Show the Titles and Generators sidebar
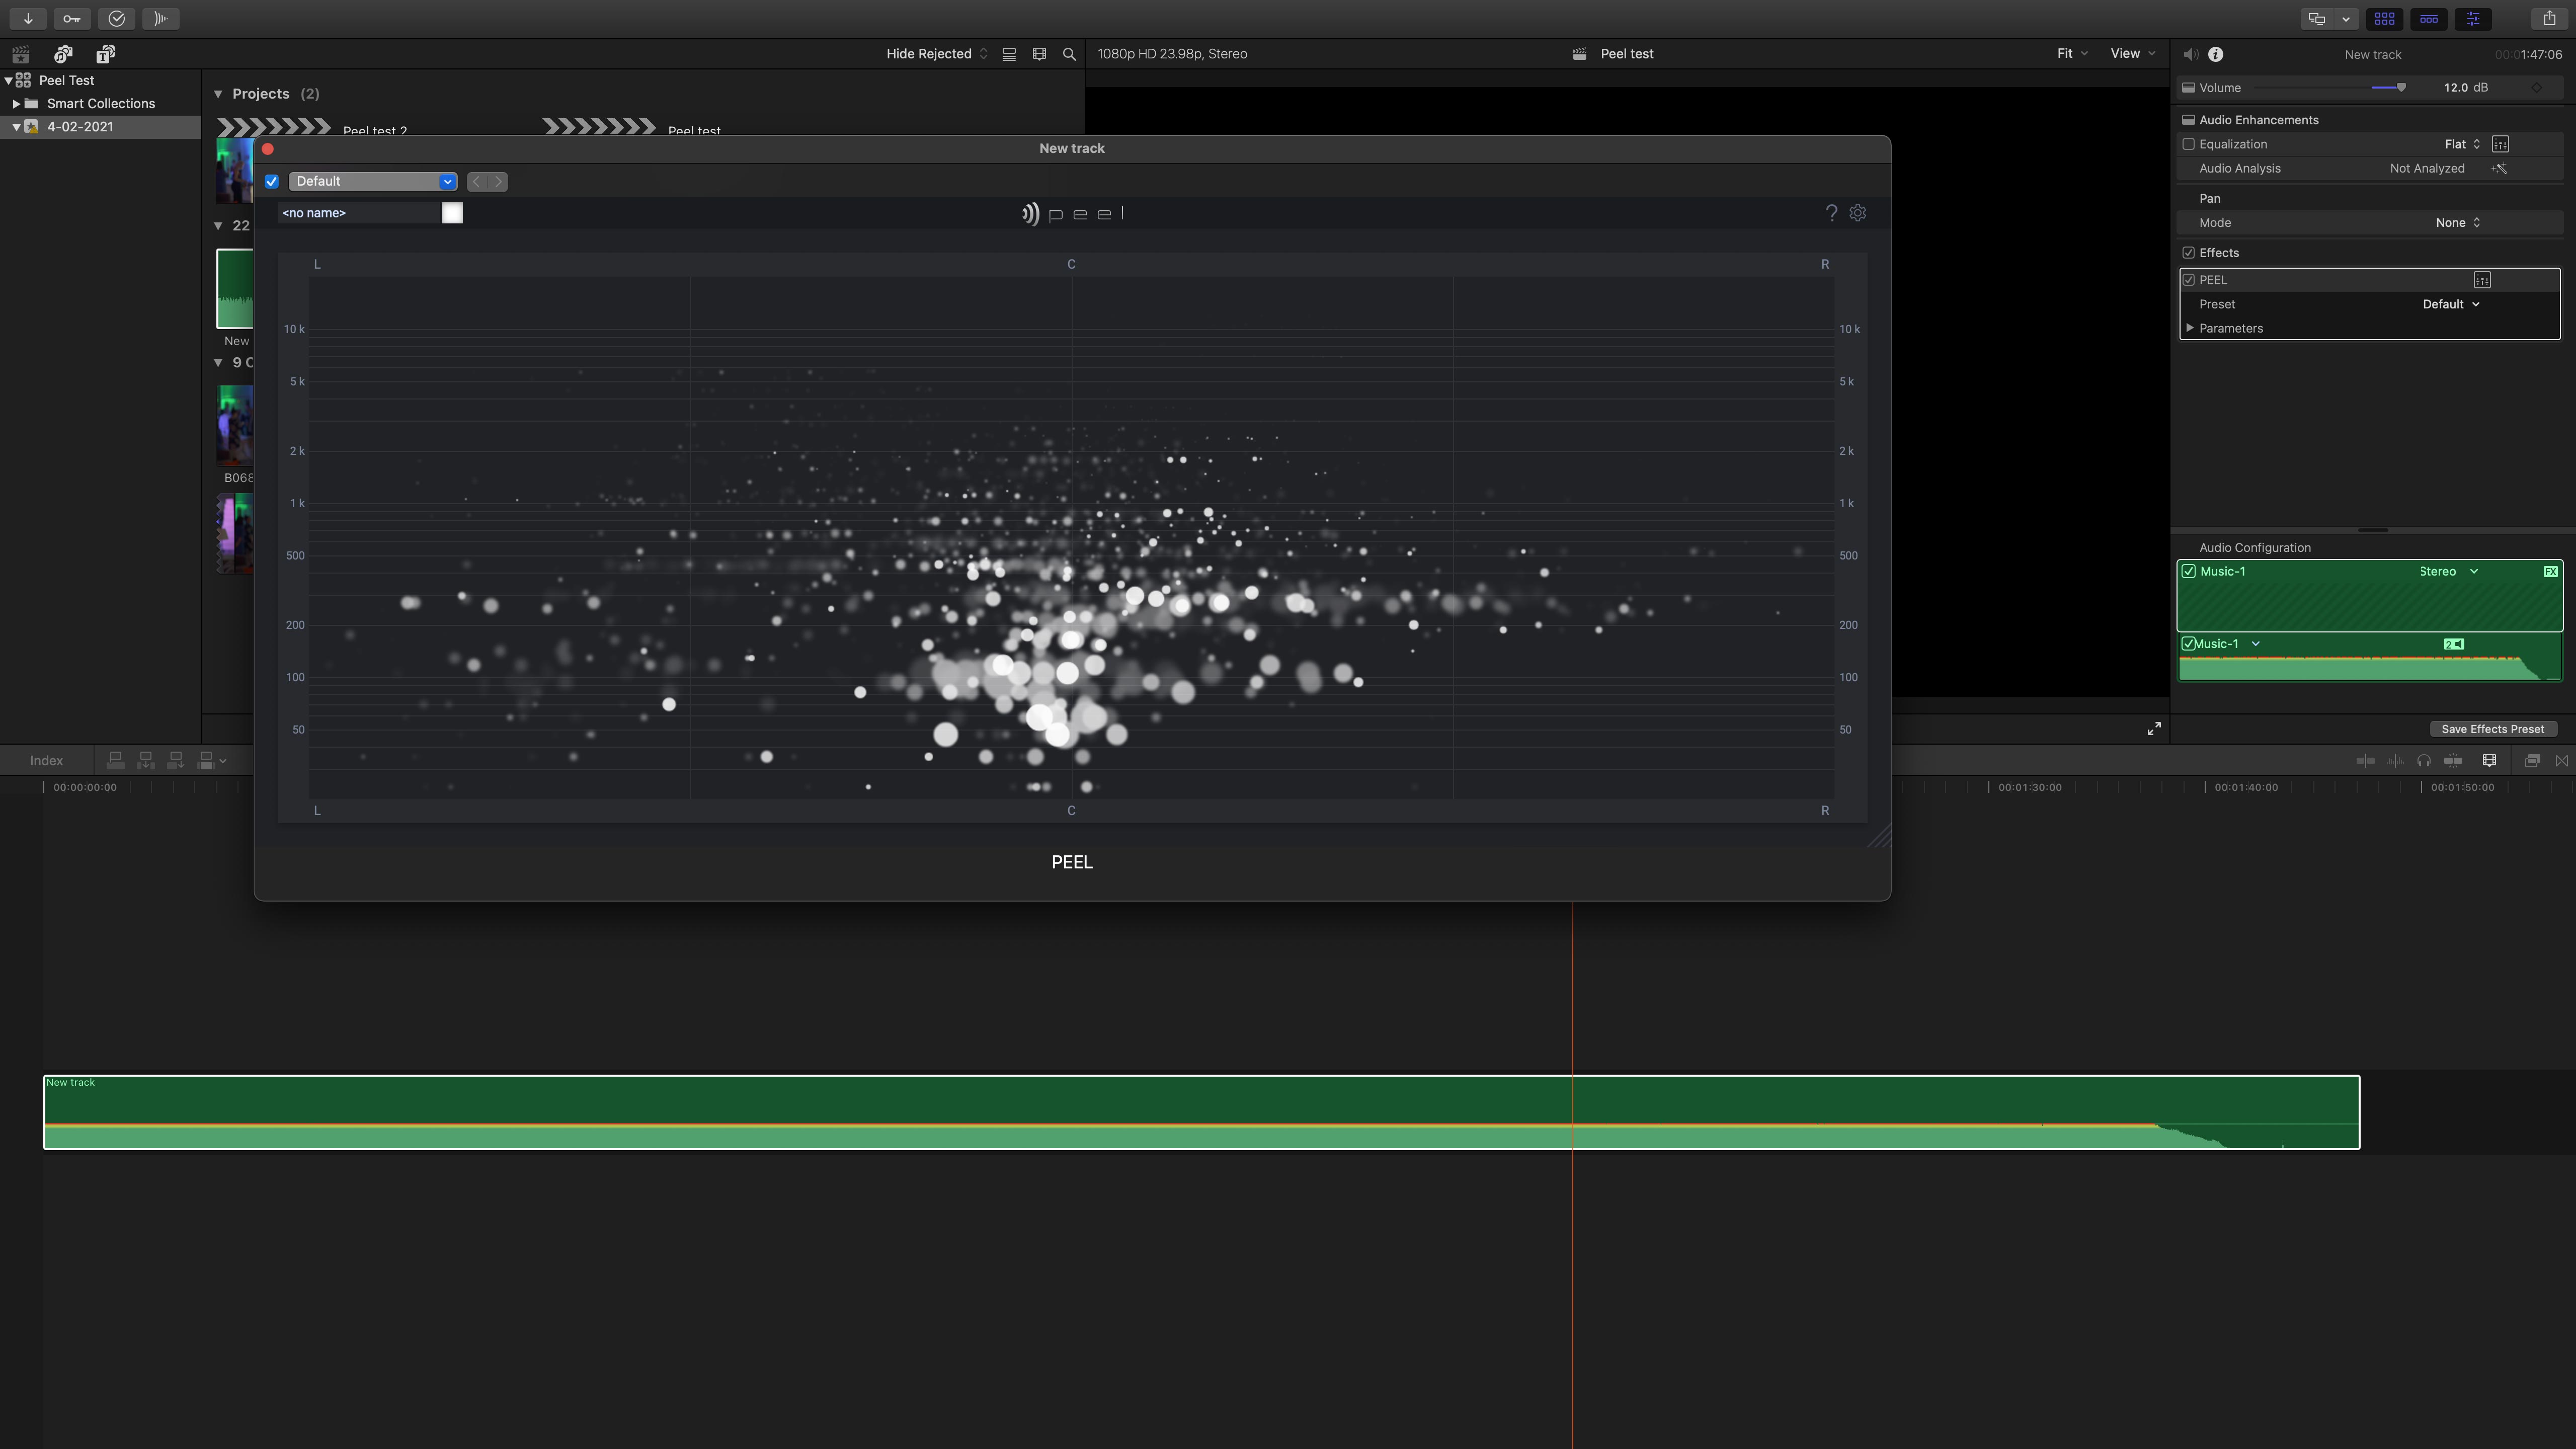Image resolution: width=2576 pixels, height=1449 pixels. [105, 54]
